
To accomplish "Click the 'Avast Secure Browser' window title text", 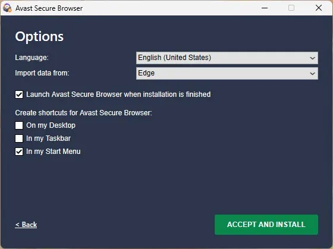I will (49, 8).
